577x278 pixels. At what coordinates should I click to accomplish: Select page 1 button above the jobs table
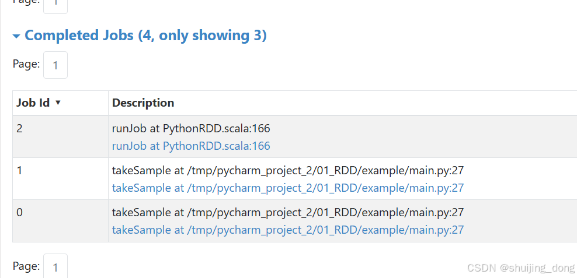coord(55,65)
